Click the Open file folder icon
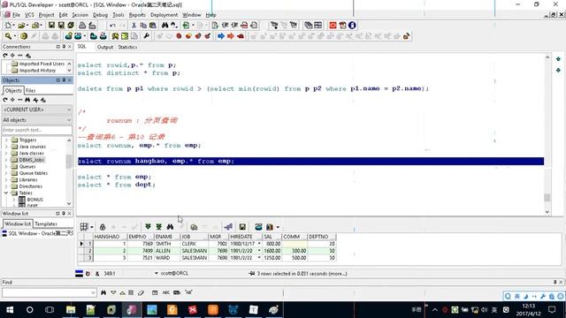 point(21,26)
